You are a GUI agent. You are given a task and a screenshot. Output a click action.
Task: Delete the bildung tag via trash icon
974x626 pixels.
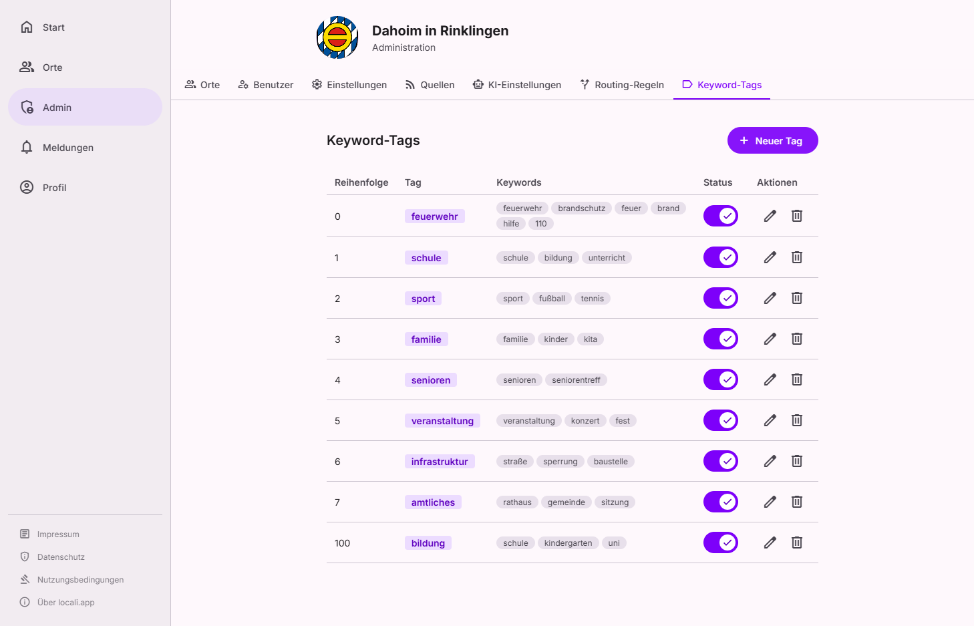pos(796,542)
